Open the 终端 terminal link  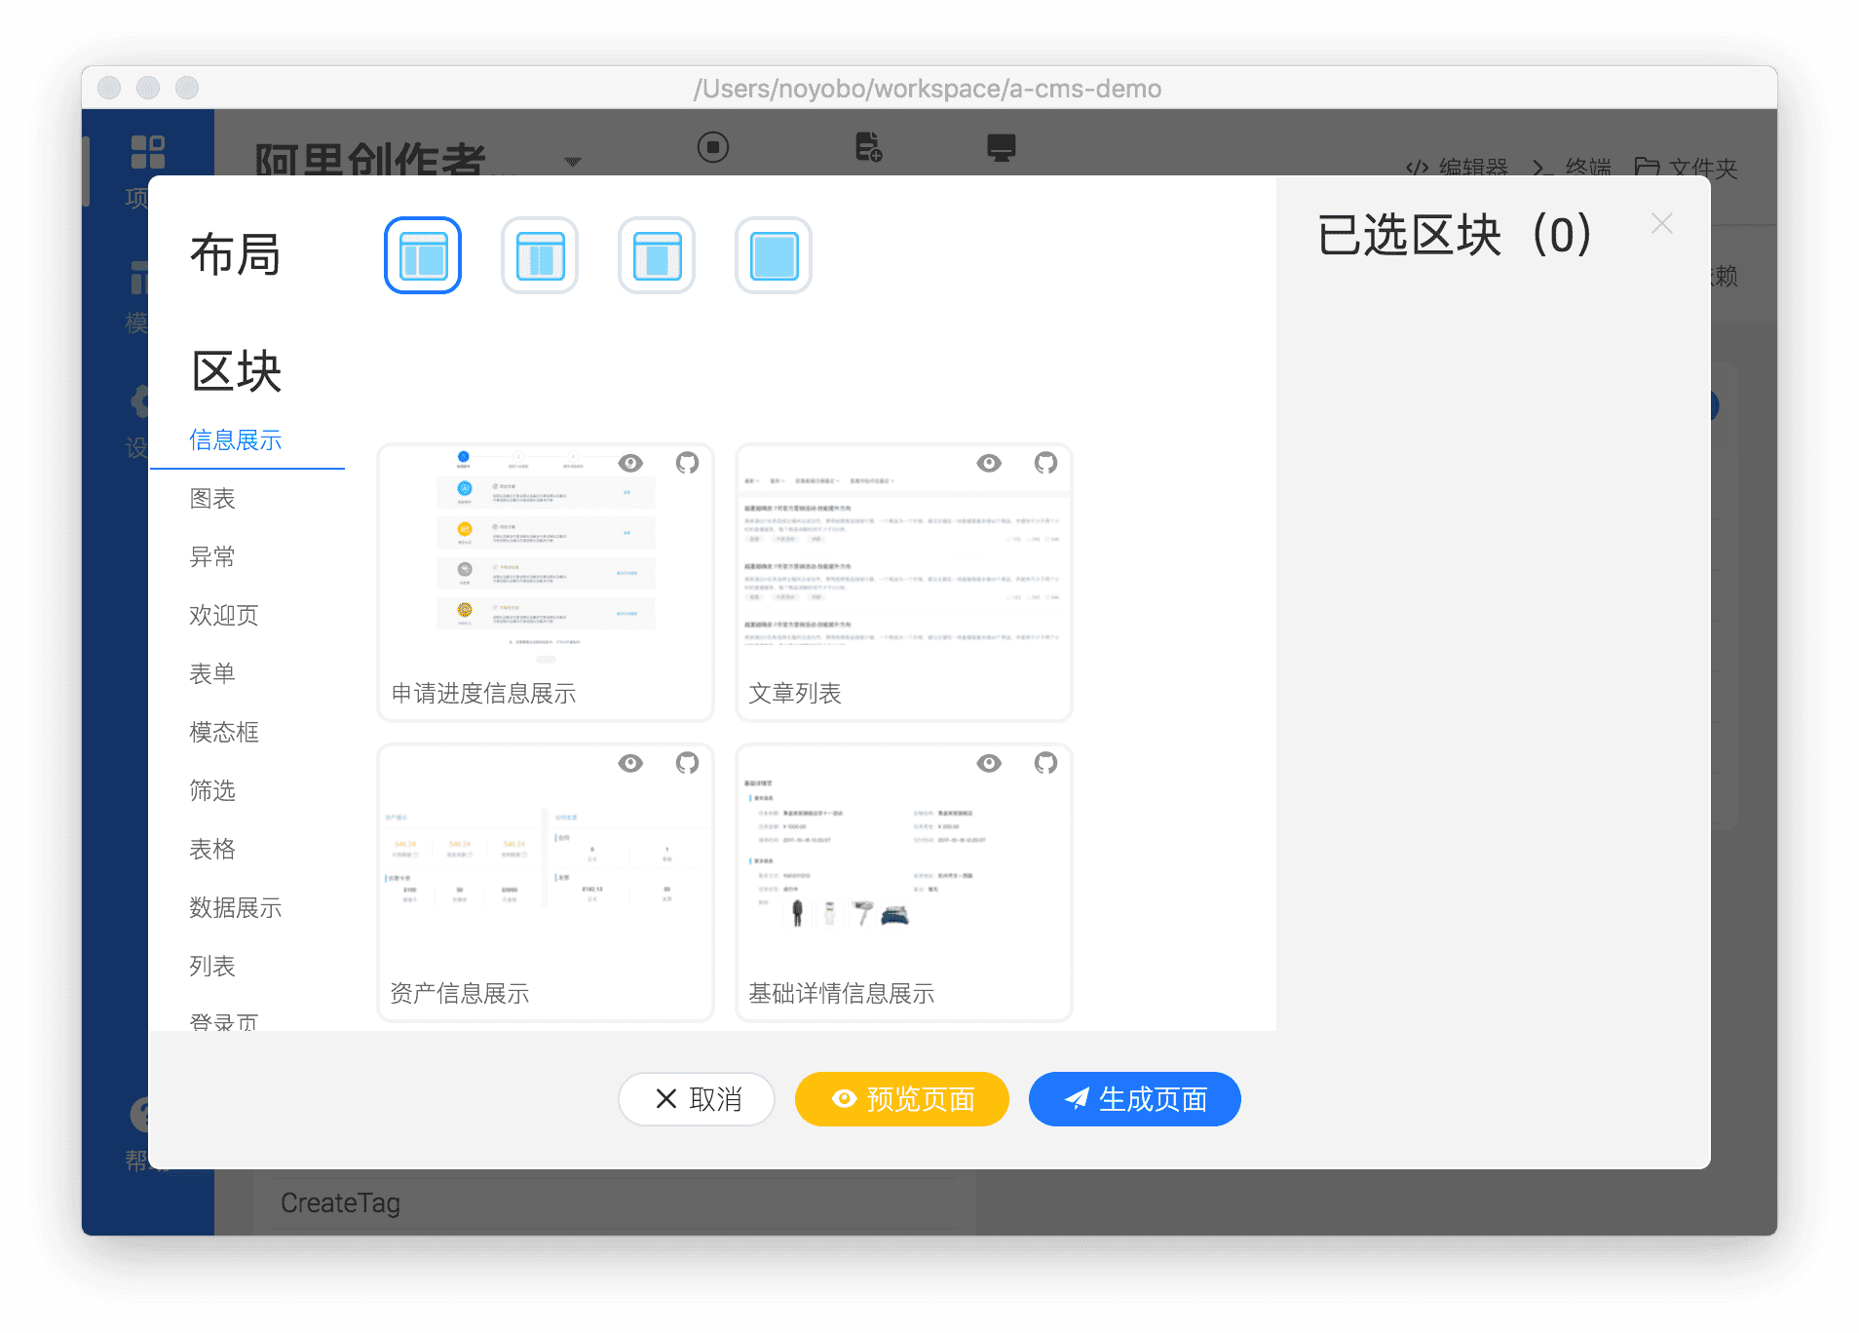pyautogui.click(x=1572, y=168)
